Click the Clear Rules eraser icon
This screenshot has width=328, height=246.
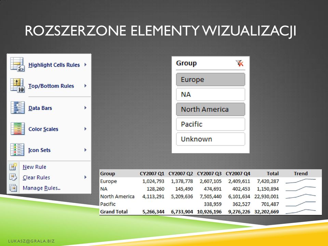[x=13, y=177]
